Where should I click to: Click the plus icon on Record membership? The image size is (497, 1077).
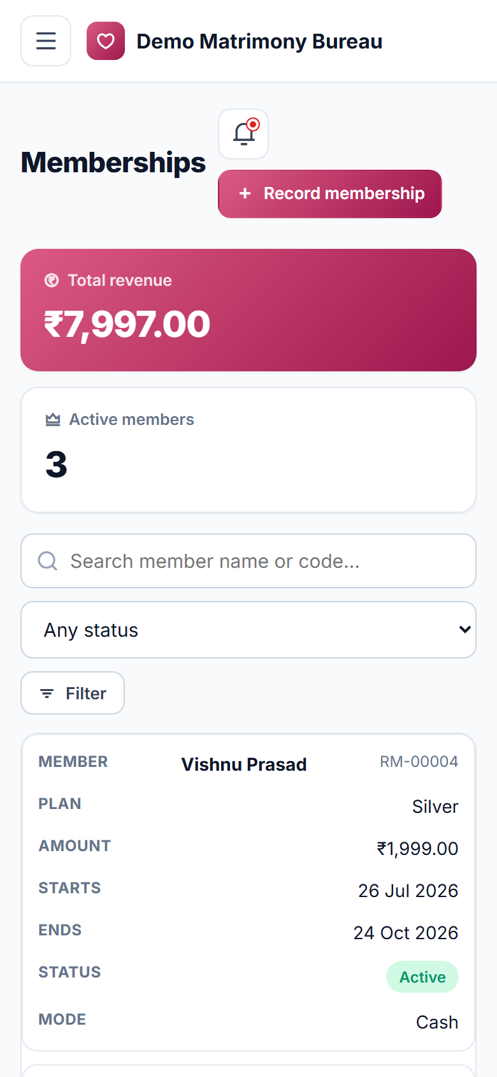pos(245,193)
